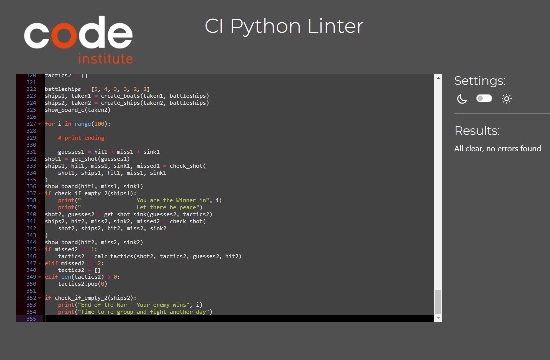Collapse the elif fold at line 347
Image resolution: width=550 pixels, height=360 pixels.
[40, 263]
